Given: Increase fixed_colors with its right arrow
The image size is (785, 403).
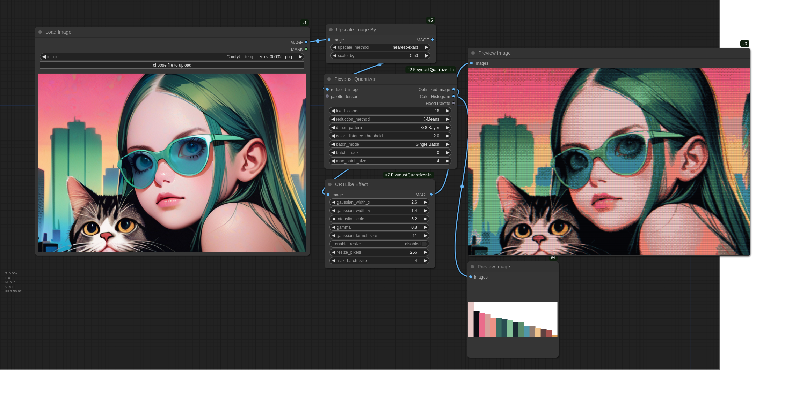Looking at the screenshot, I should click(x=447, y=111).
